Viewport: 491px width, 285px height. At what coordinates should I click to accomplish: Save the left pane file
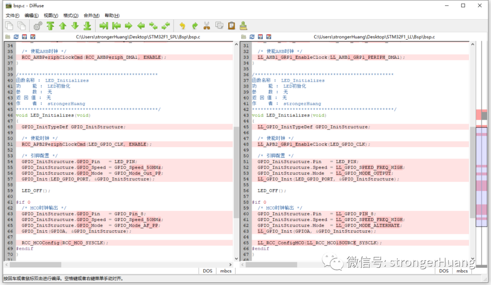(25, 37)
